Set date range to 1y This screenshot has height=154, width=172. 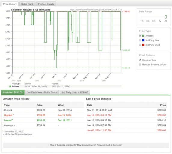tap(160, 21)
